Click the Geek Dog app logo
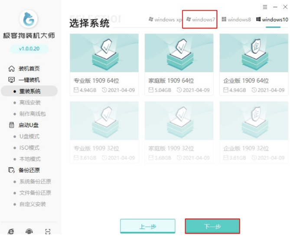This screenshot has width=290, height=243. click(29, 19)
